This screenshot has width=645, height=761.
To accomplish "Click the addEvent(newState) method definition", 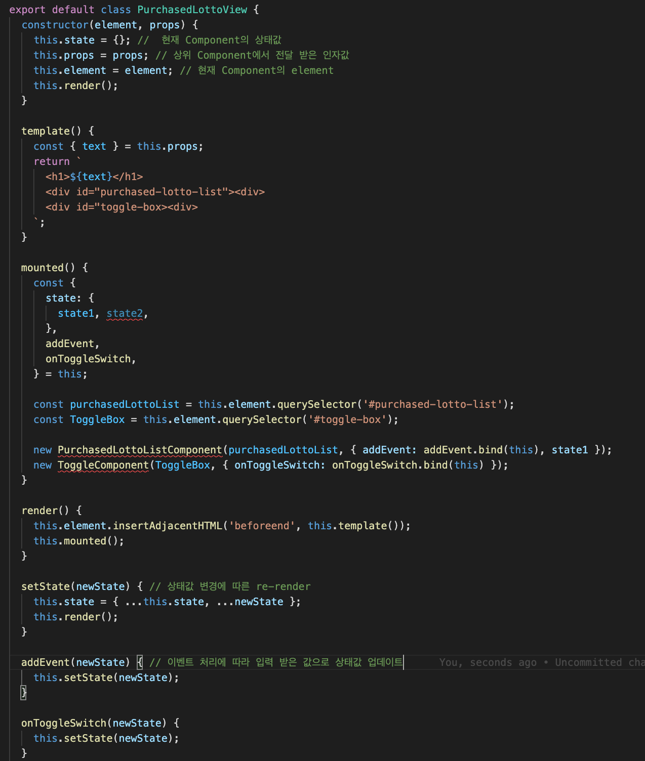I will coord(76,662).
